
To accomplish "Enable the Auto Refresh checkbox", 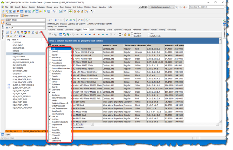I will click(x=149, y=36).
